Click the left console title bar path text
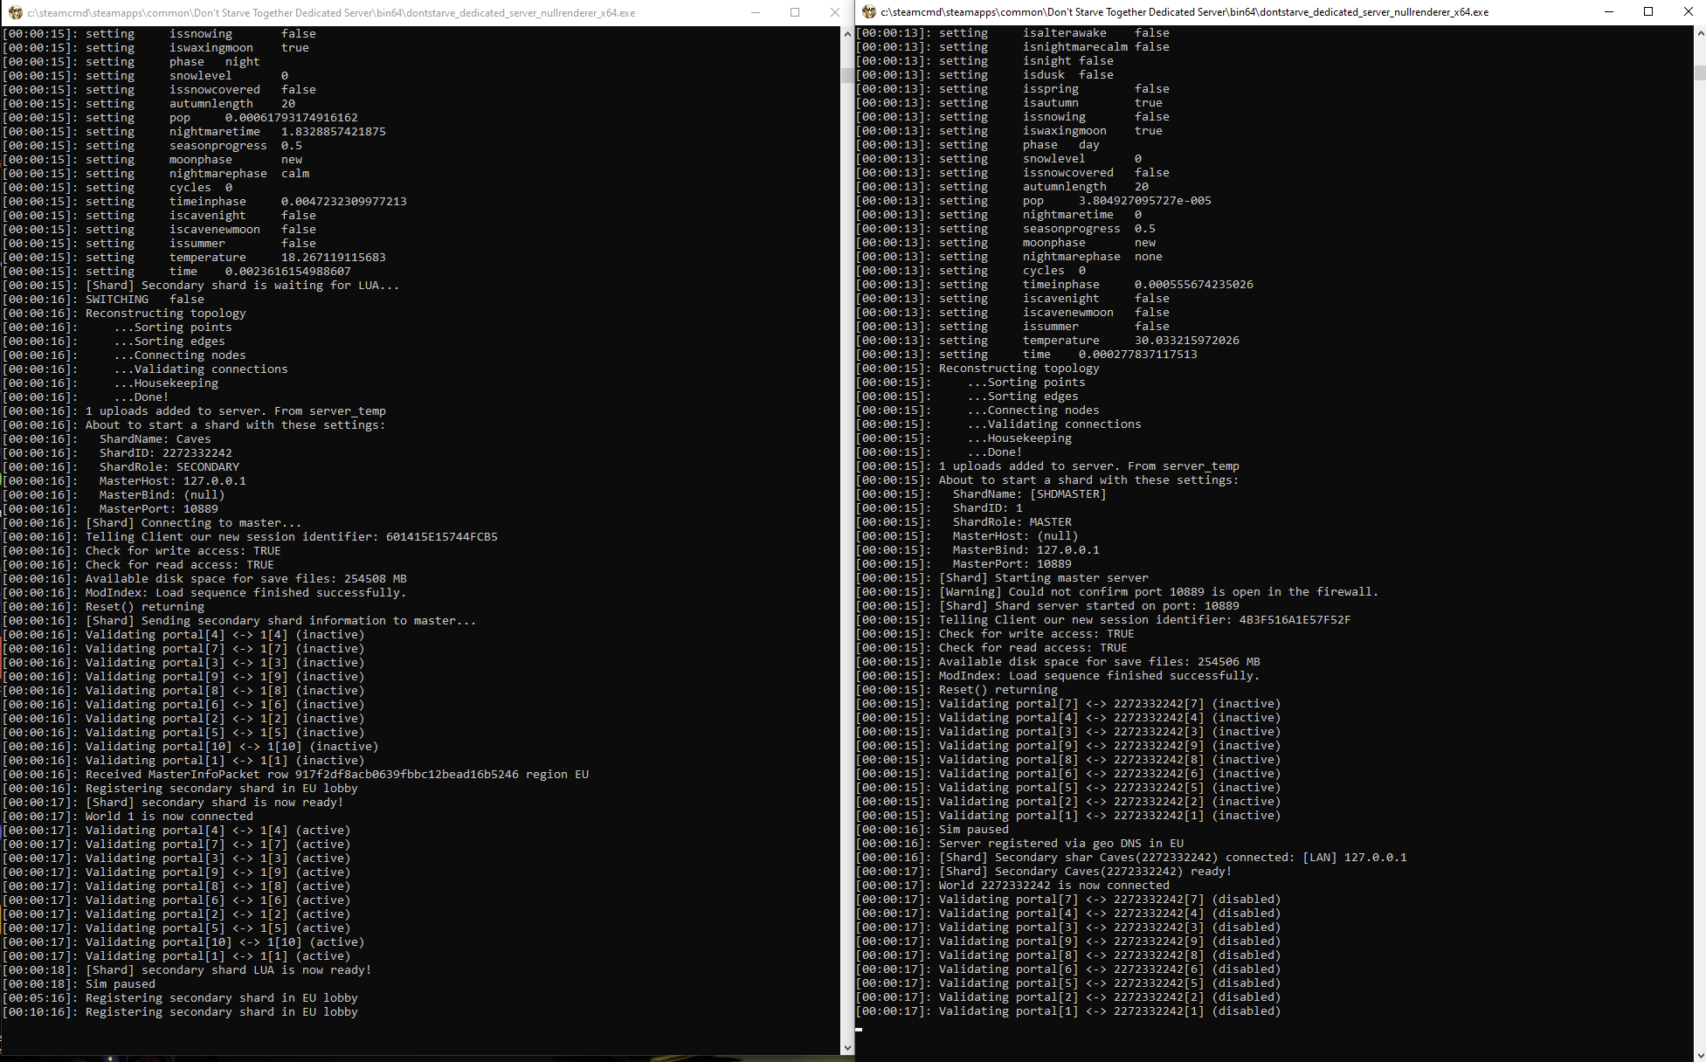The height and width of the screenshot is (1062, 1706). [x=330, y=13]
